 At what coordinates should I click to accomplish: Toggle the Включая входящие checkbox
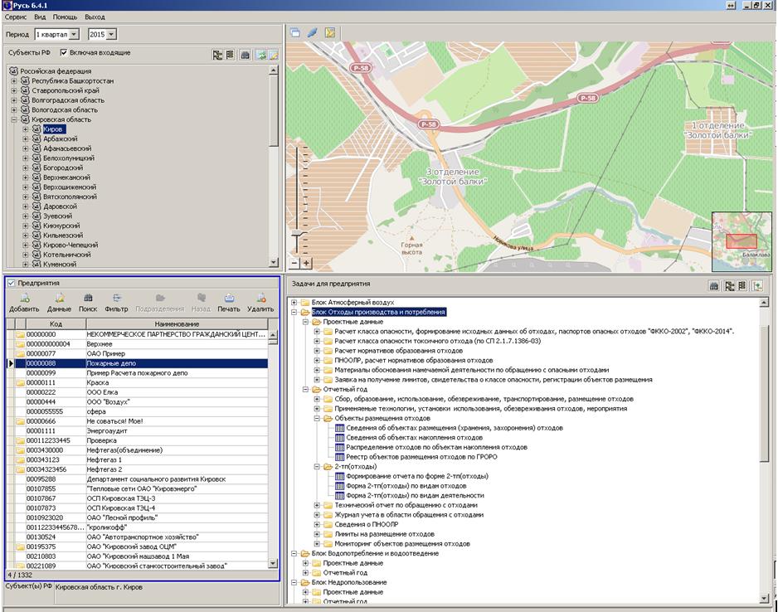(x=63, y=53)
